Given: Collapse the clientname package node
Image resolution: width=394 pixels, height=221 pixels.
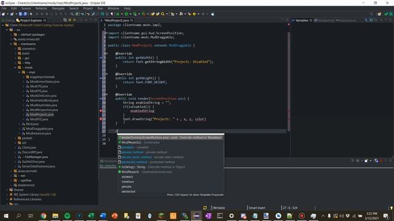Looking at the screenshot, I should coord(11,44).
